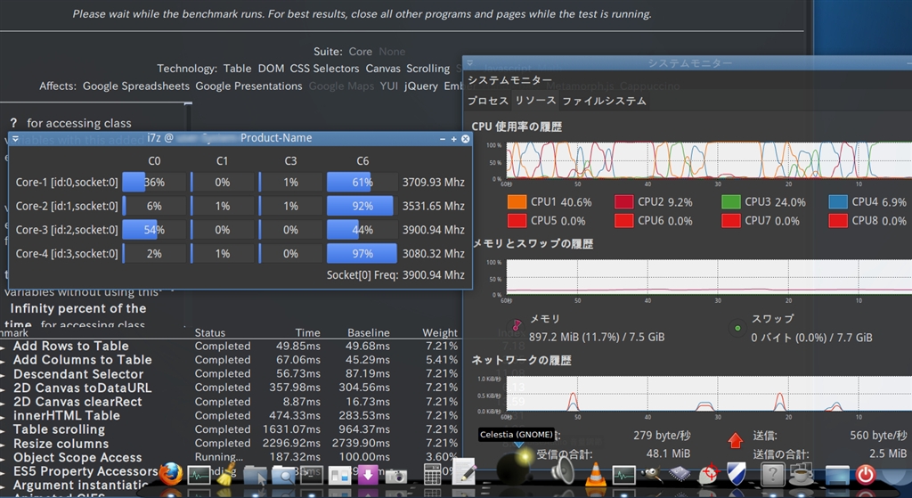Click the blue shield icon in dock
912x498 pixels.
pyautogui.click(x=737, y=475)
